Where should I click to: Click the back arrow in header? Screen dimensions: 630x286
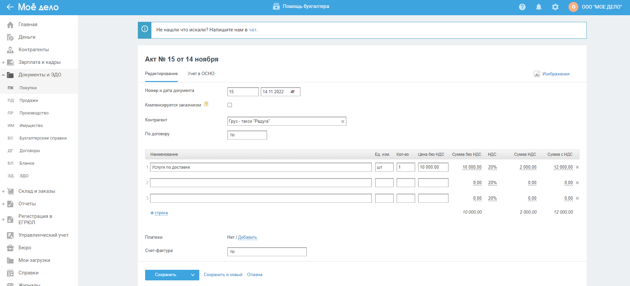[10, 7]
